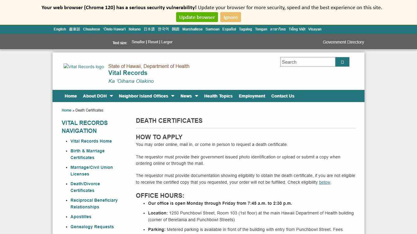
Task: Dismiss the warning with the Ignore button
Action: coord(230,17)
